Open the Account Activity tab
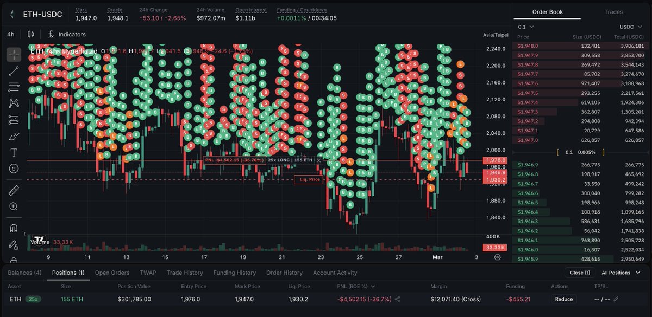 coord(335,273)
